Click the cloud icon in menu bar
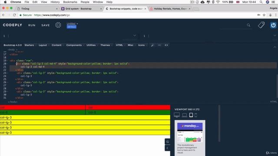 [202, 2]
